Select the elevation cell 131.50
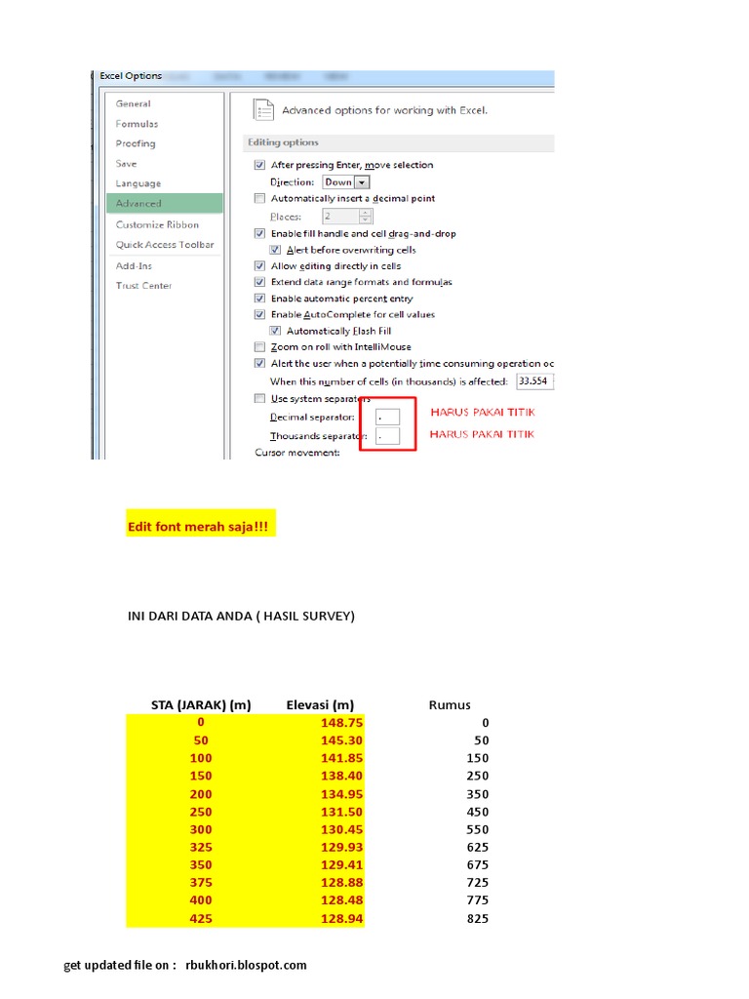 [341, 813]
